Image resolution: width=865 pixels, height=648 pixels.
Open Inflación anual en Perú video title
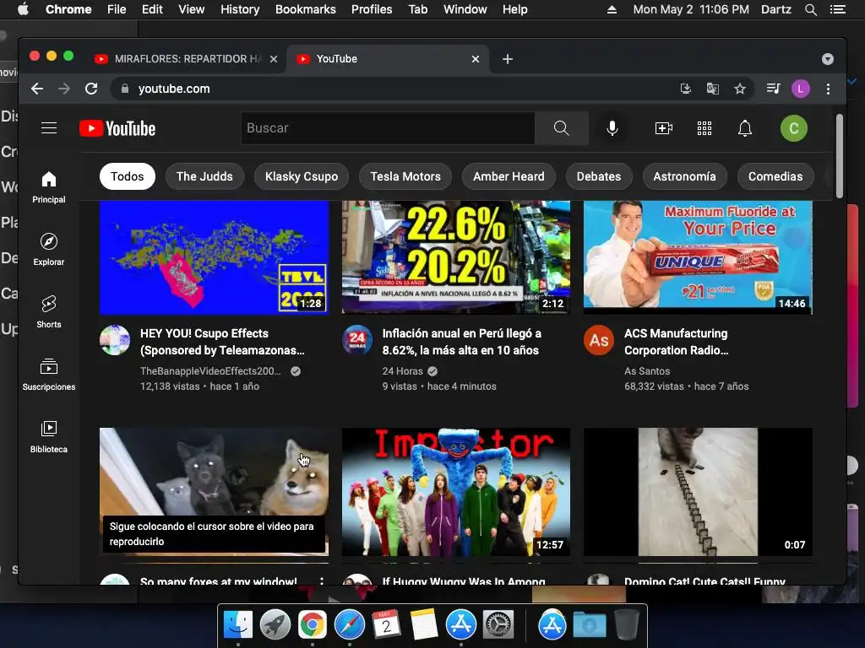[462, 342]
